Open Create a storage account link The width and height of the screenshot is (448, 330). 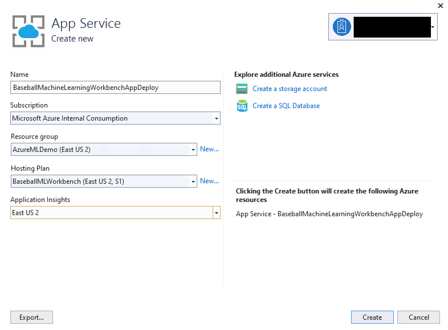point(290,89)
